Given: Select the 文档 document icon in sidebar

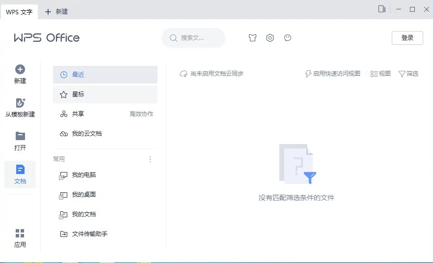Looking at the screenshot, I should click(x=20, y=169).
